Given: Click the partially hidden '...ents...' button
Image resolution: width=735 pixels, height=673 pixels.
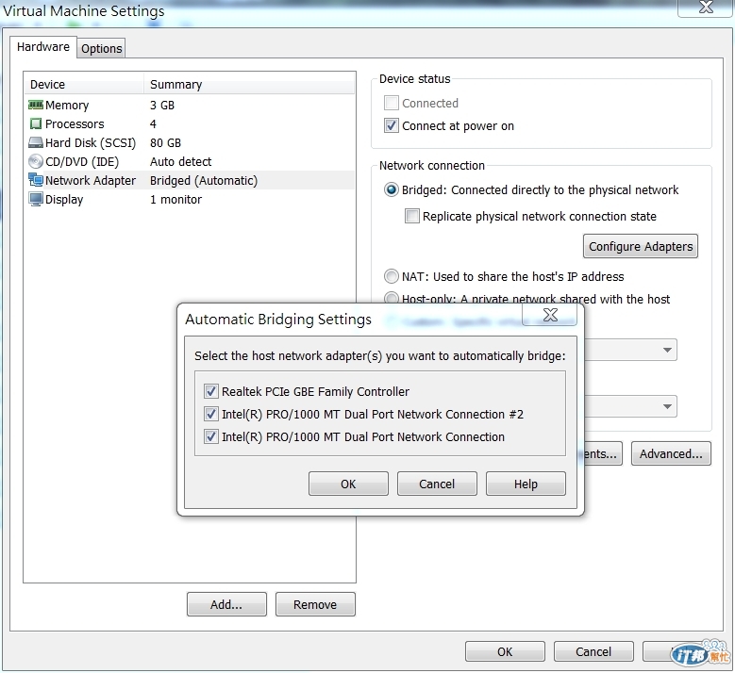Looking at the screenshot, I should pos(603,453).
